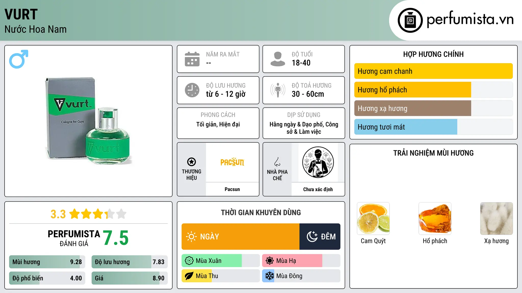Click the blue male gender symbol icon
522x293 pixels.
(19, 59)
